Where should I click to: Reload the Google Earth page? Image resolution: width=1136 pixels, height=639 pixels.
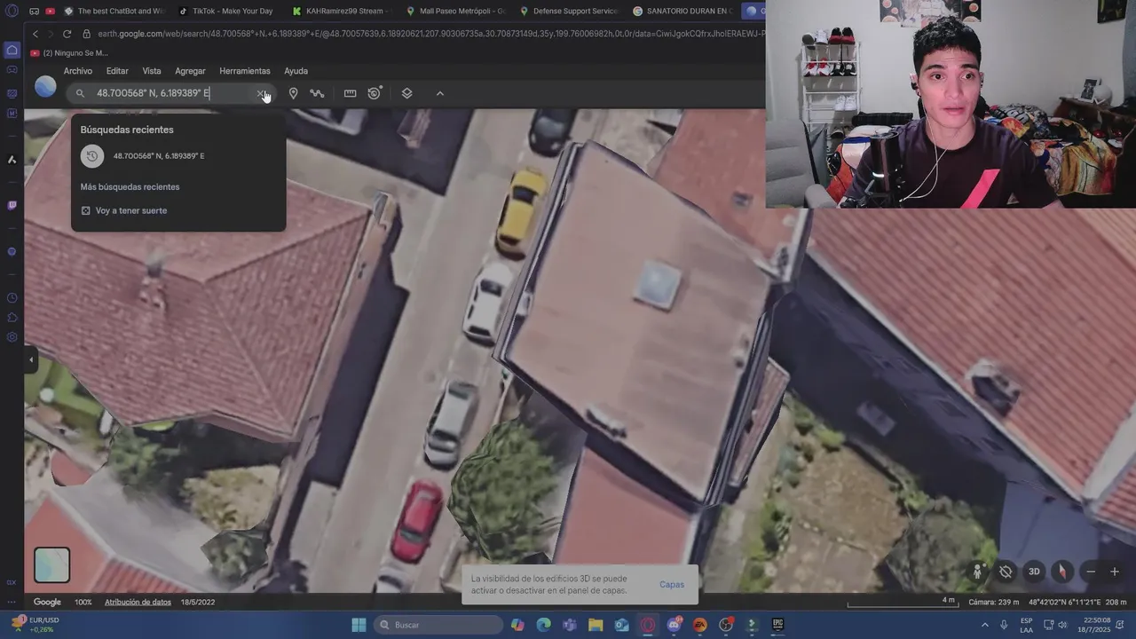click(x=67, y=34)
